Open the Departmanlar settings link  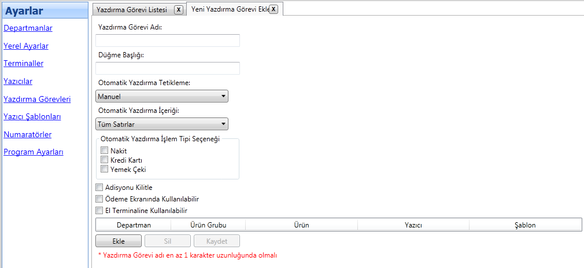pos(28,28)
